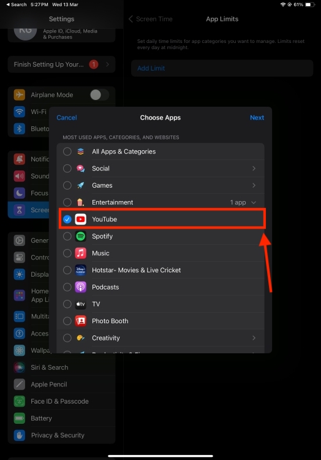Tap Next in Choose Apps dialog
Screen dimensions: 321x460
[x=257, y=118]
